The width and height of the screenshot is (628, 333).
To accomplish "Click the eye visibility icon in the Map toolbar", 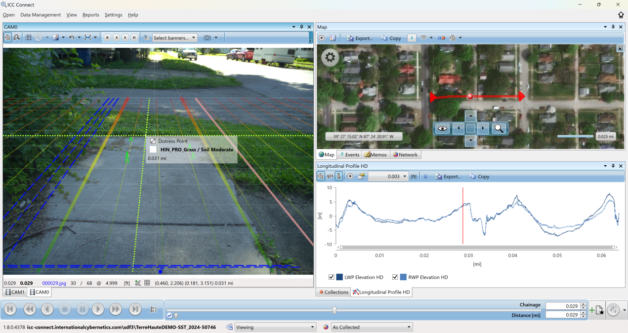I will pos(424,37).
